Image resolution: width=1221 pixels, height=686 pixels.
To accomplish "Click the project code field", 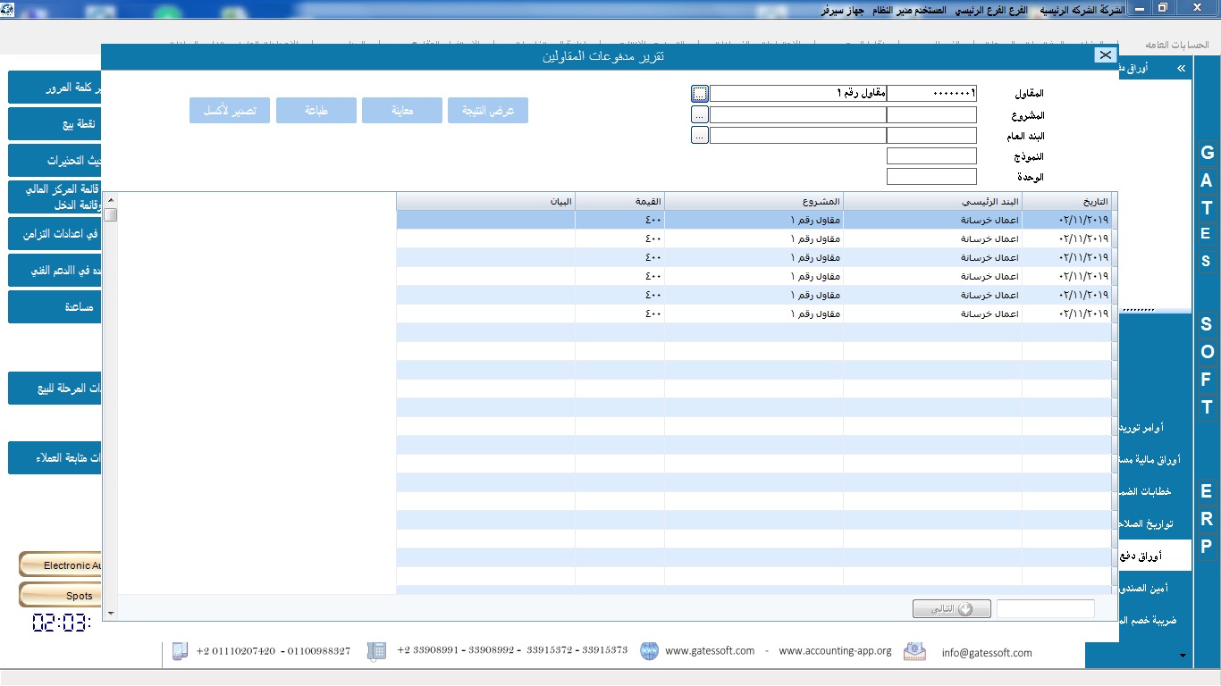I will coord(932,114).
